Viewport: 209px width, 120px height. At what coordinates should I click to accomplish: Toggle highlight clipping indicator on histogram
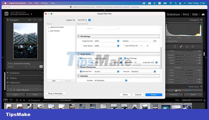pyautogui.click(x=200, y=24)
